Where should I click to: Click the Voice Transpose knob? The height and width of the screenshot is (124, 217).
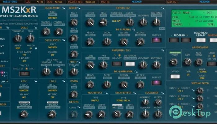click(x=18, y=38)
